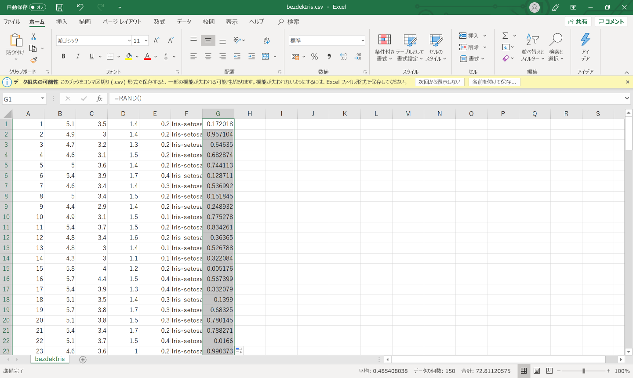
Task: Increase cell indent
Action: 251,56
